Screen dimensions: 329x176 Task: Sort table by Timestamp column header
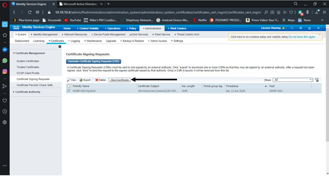point(246,86)
